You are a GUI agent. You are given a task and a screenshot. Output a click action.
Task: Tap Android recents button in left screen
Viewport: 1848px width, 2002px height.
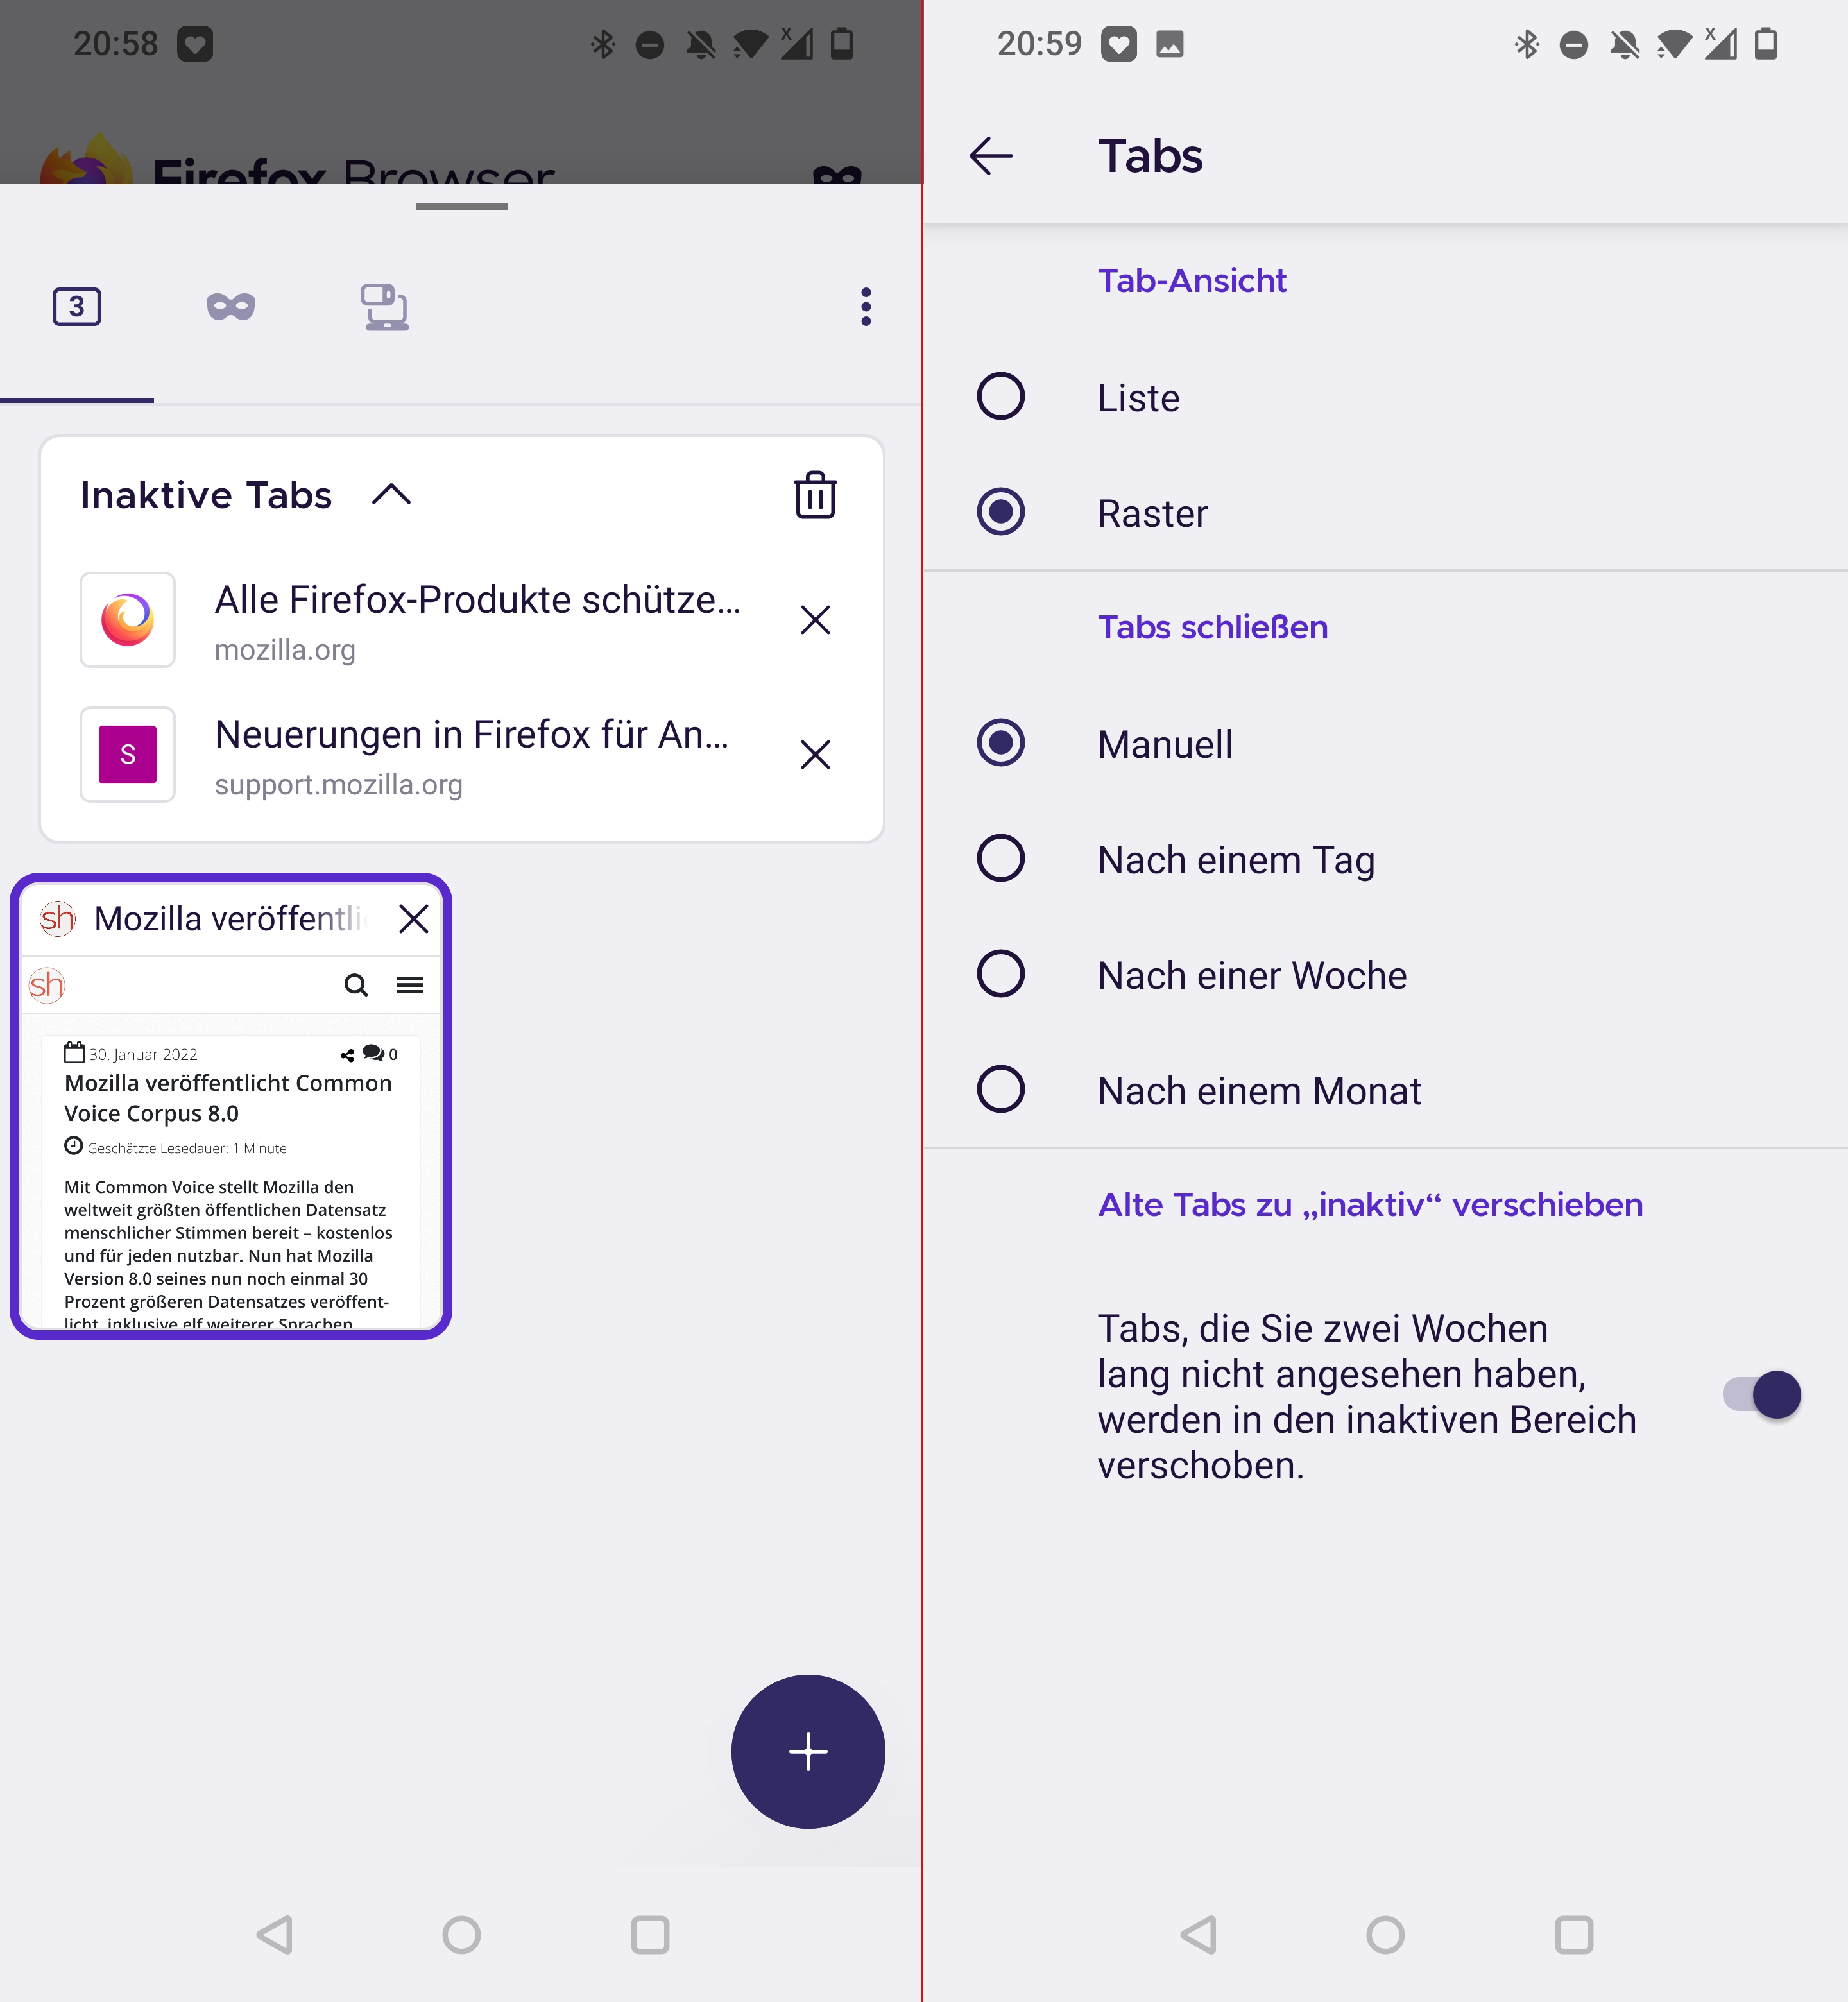[650, 1935]
